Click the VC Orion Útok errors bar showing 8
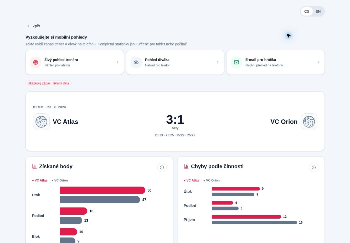Image resolution: width=350 pixels, height=243 pixels. click(x=233, y=194)
